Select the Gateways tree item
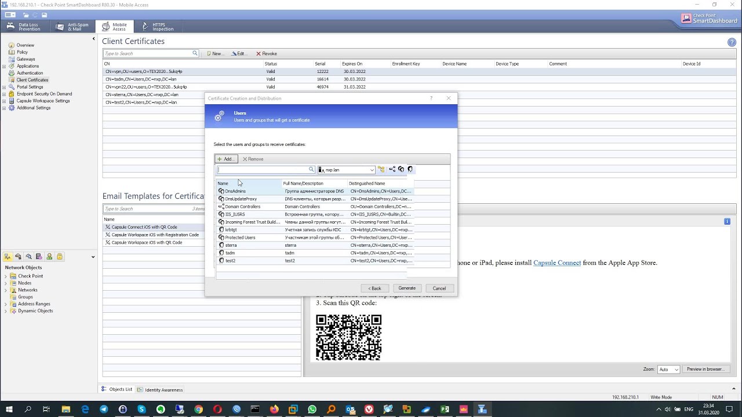742x417 pixels. pos(26,59)
